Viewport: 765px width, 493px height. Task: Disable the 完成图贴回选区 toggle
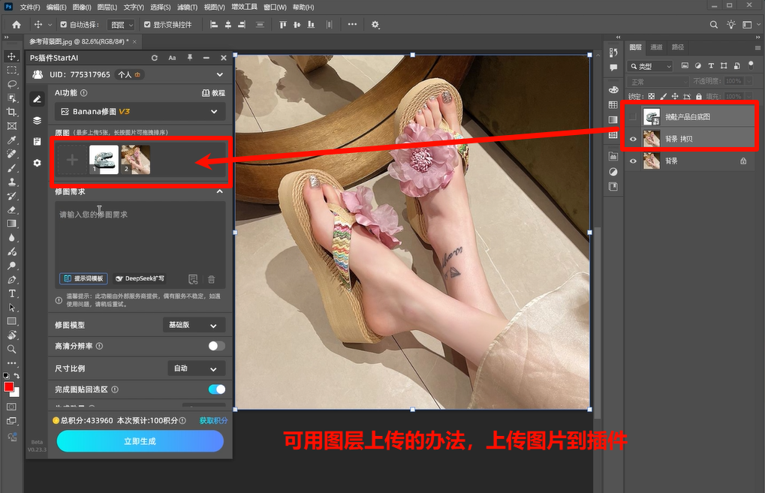coord(216,389)
